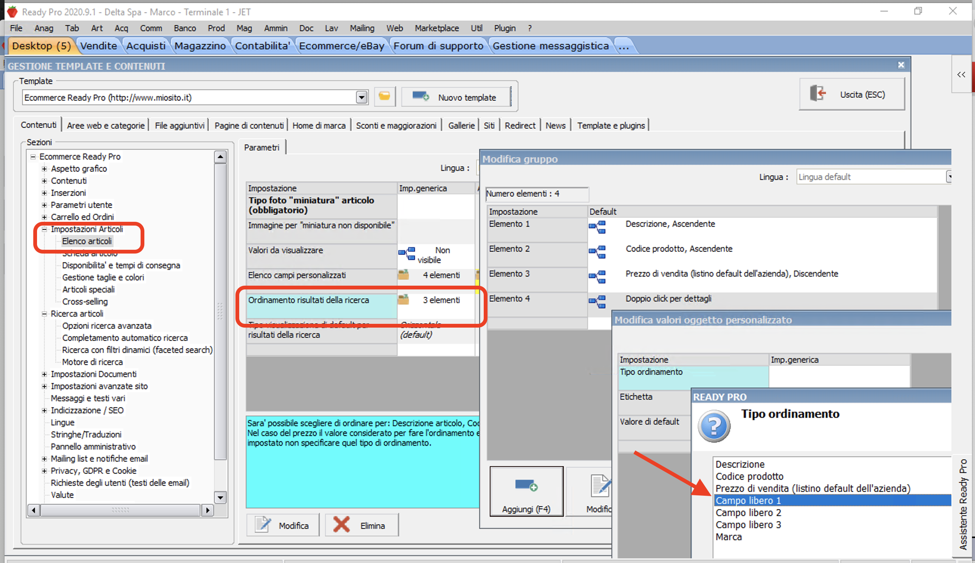Click the Uscita (ESC) exit icon
Image resolution: width=975 pixels, height=563 pixels.
[817, 94]
